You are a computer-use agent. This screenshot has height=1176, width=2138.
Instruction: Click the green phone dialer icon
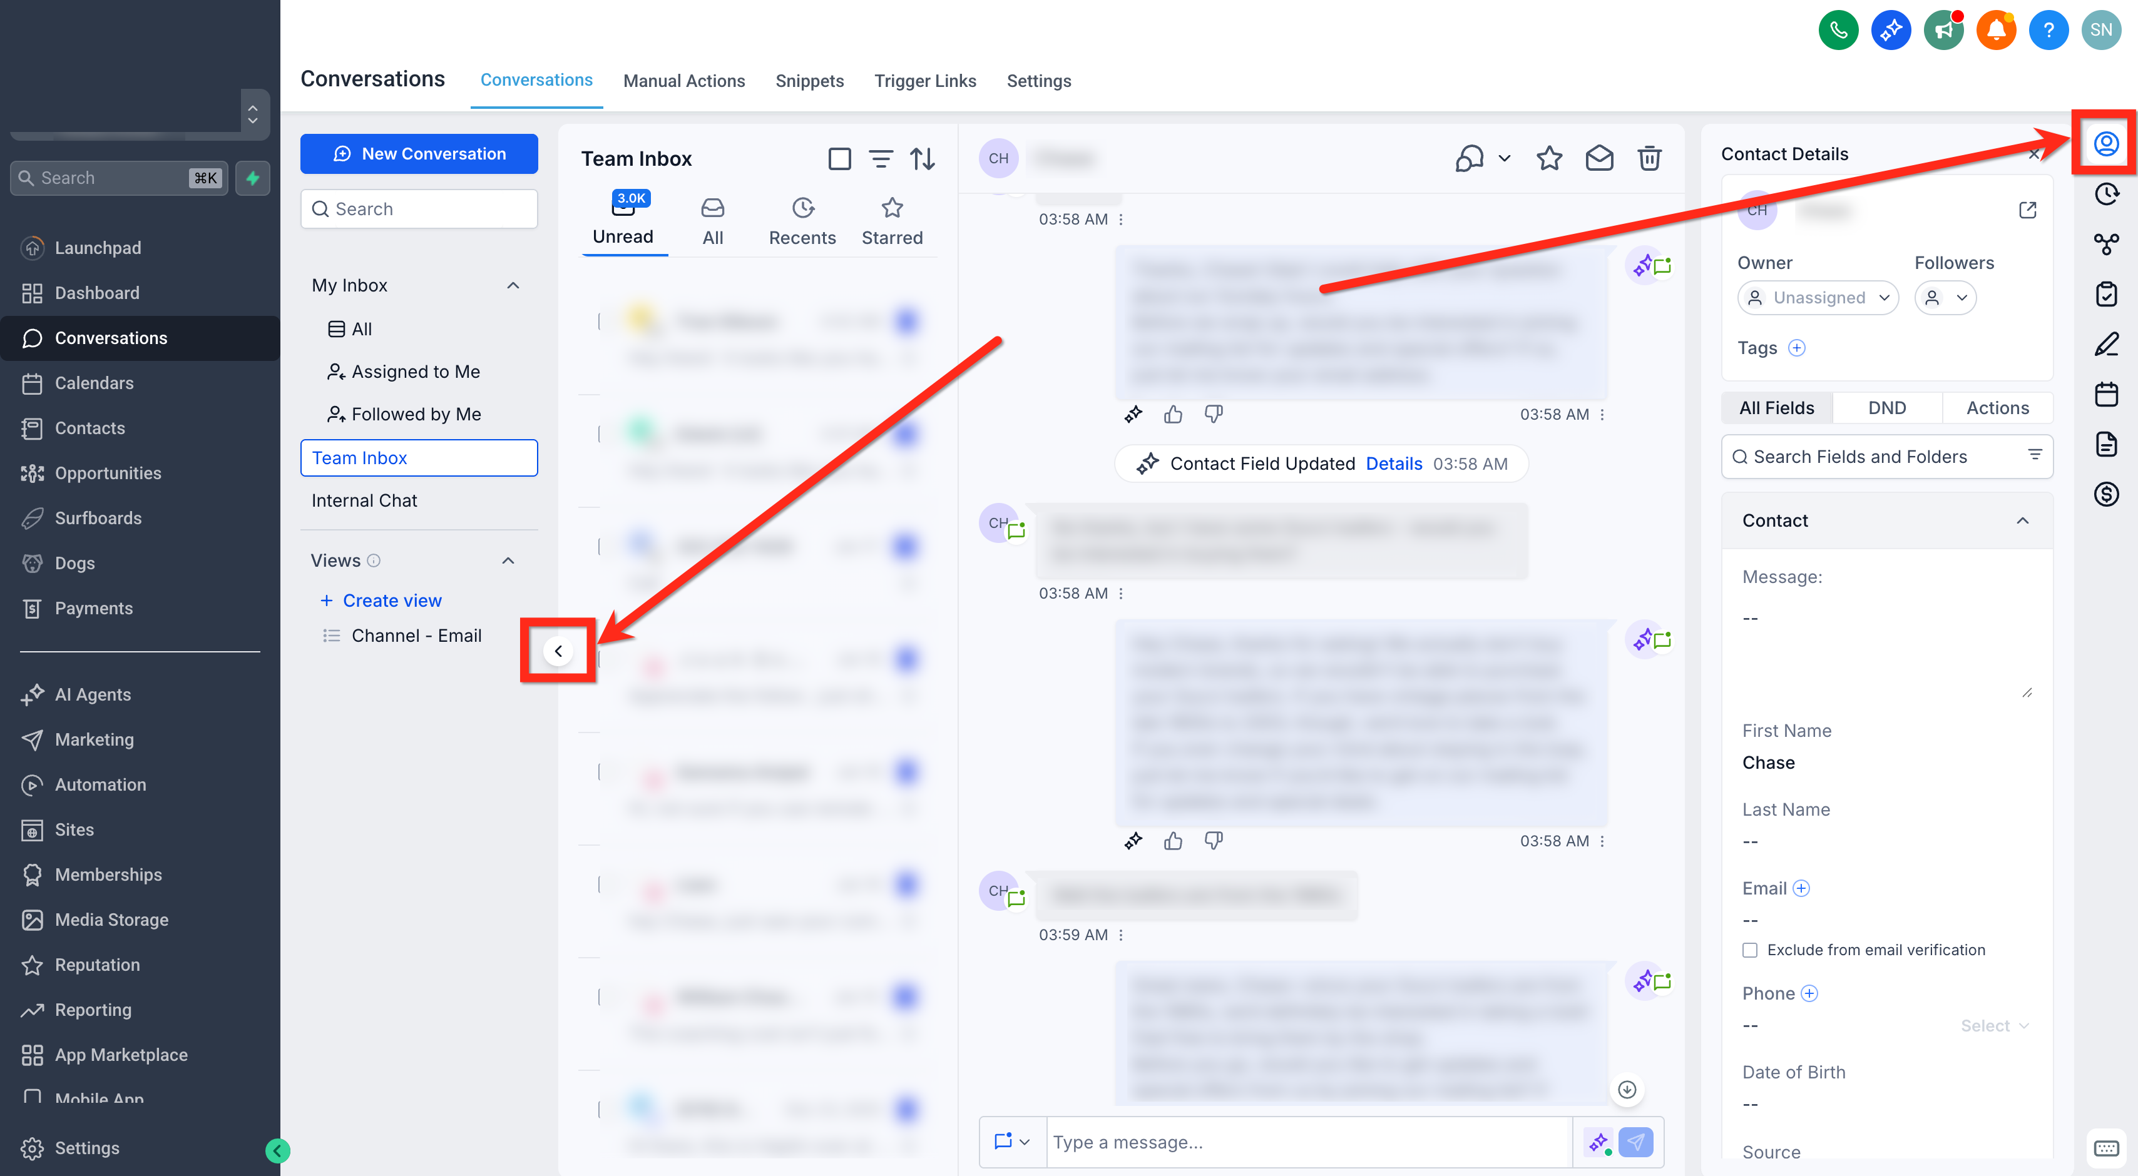click(x=1838, y=31)
